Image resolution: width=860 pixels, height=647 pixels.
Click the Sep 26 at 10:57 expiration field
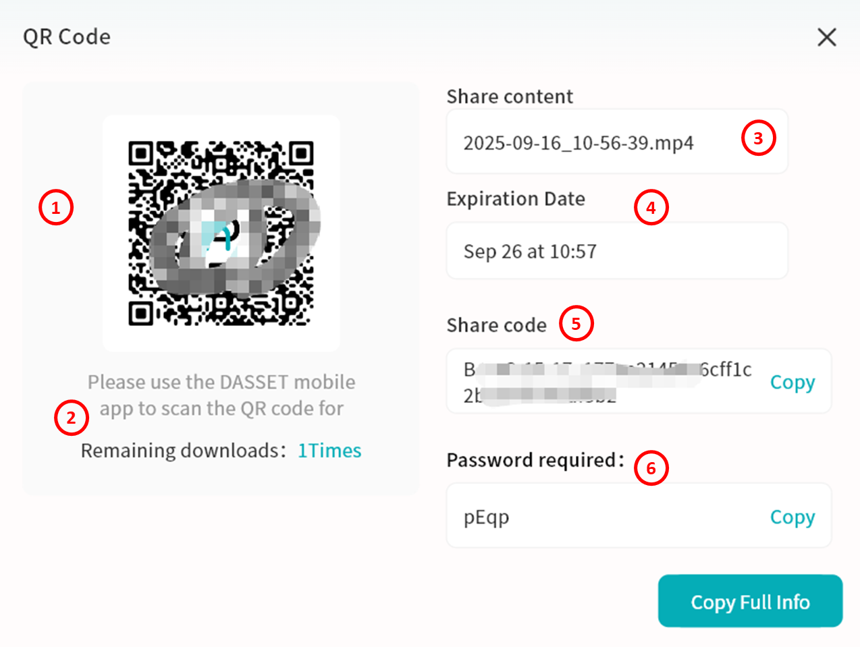pos(530,252)
